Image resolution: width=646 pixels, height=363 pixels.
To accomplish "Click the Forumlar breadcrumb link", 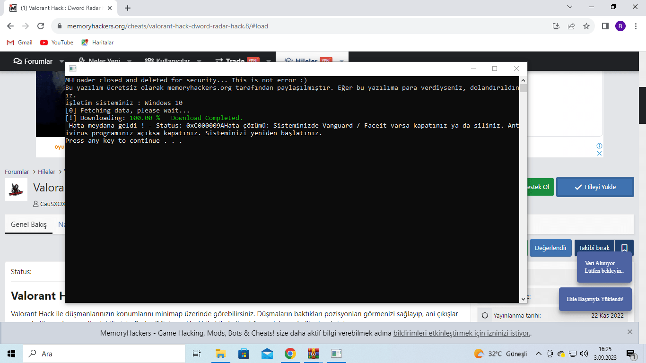I will 17,172.
